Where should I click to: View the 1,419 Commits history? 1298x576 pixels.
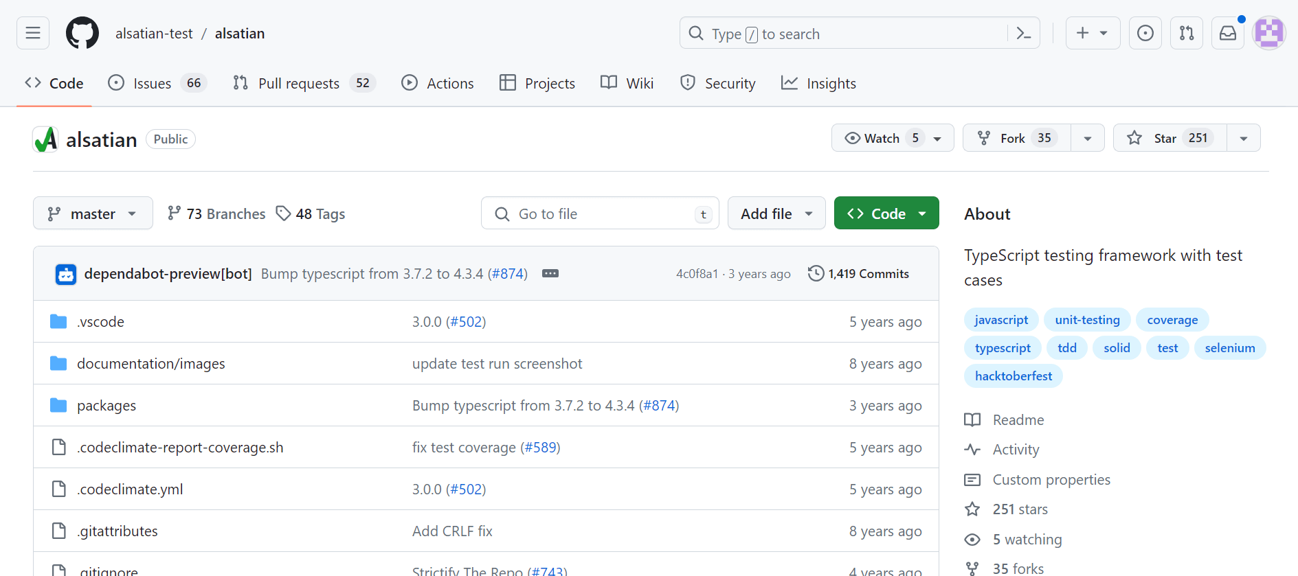tap(859, 273)
